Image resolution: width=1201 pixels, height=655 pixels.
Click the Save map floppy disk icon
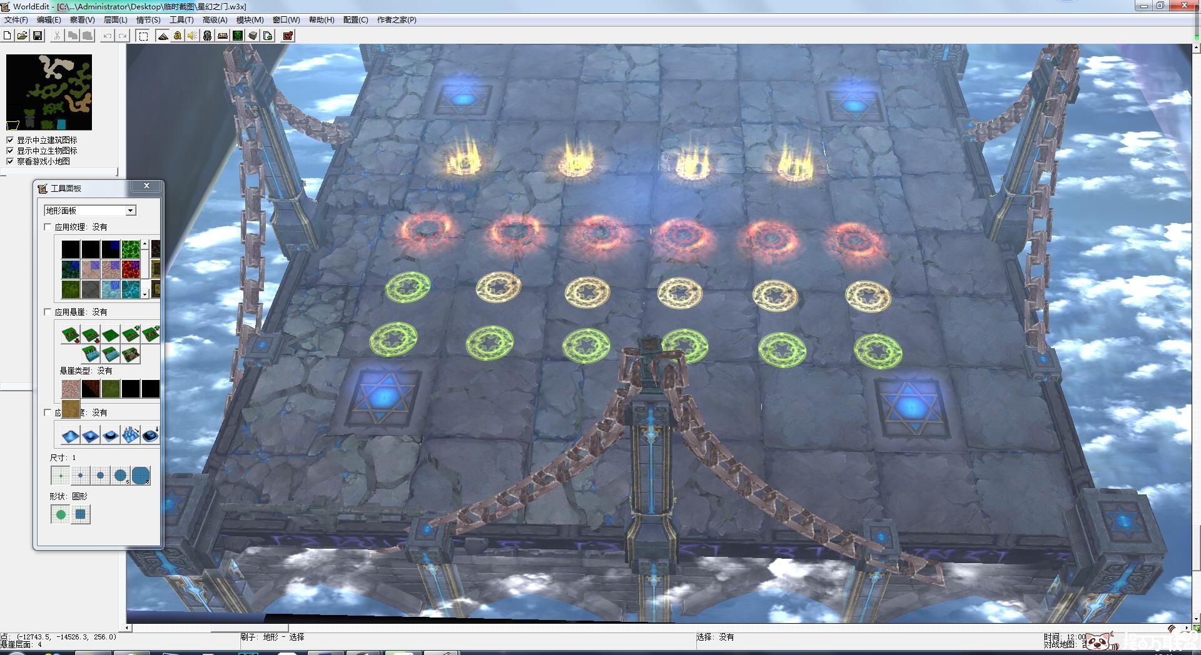38,36
